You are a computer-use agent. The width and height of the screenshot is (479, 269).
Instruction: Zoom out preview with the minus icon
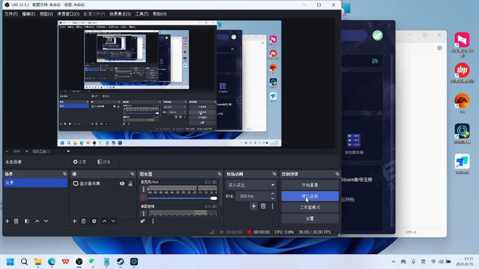[x=7, y=151]
